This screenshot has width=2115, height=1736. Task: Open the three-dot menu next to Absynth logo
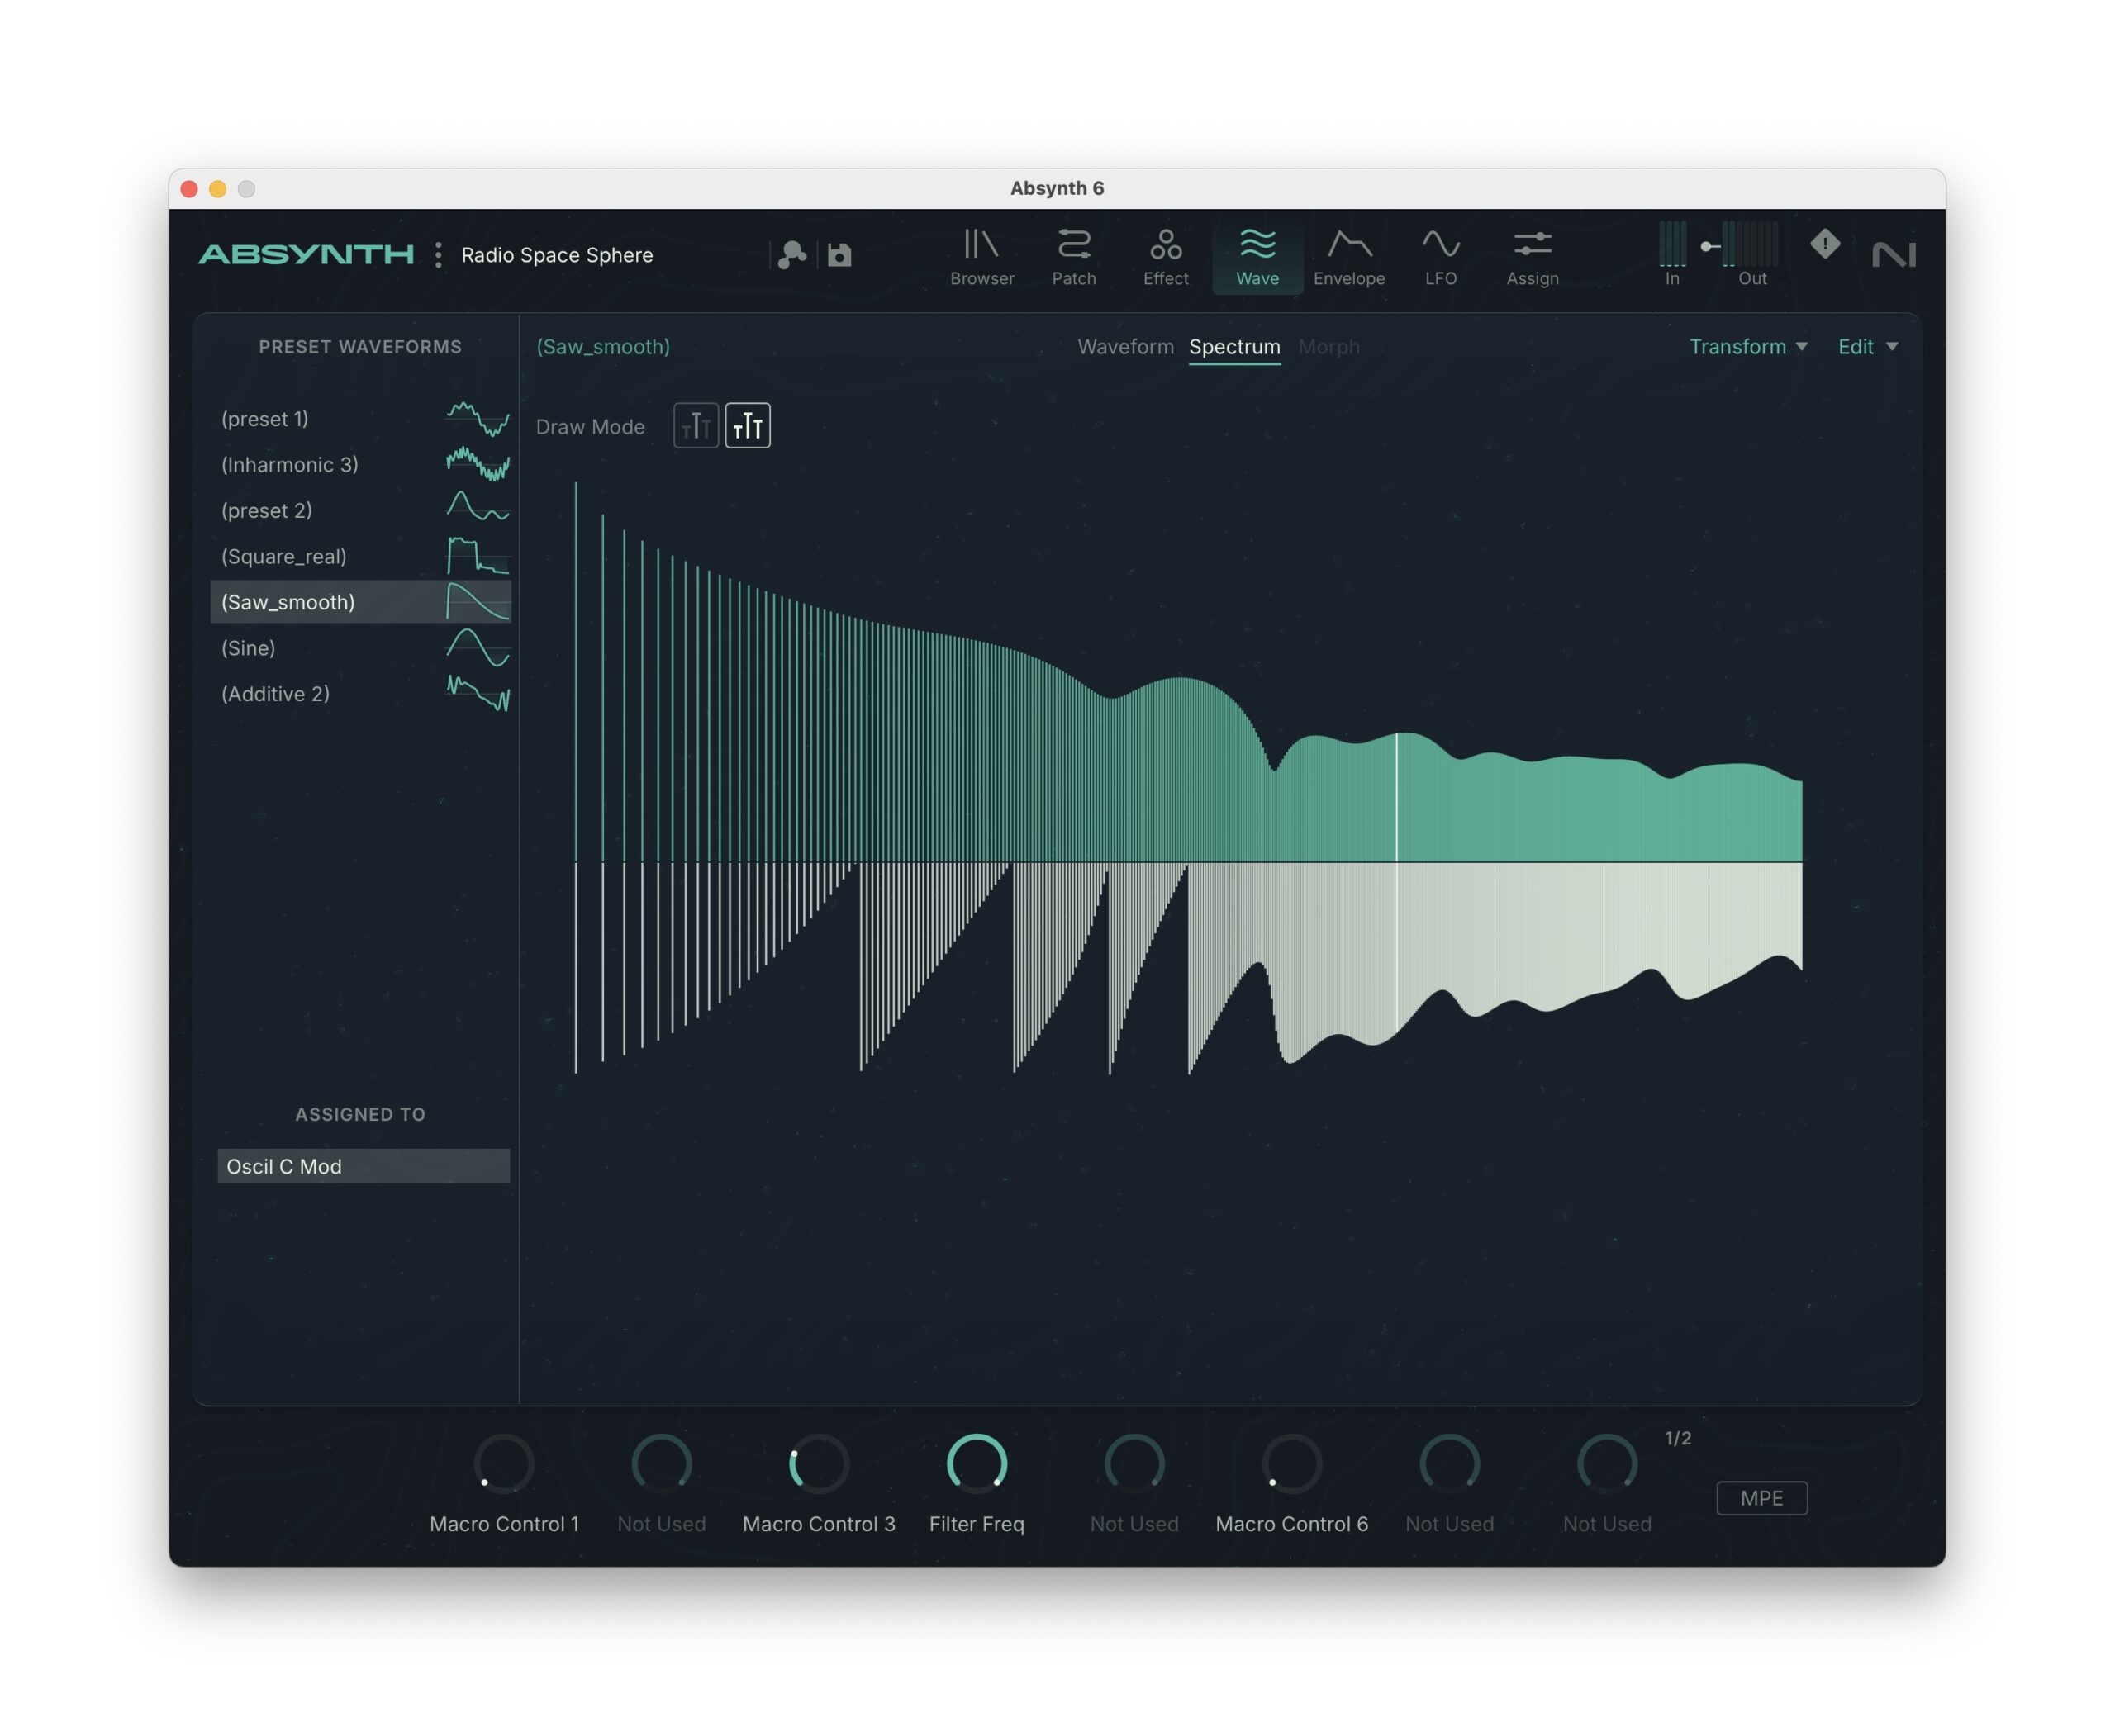[438, 255]
